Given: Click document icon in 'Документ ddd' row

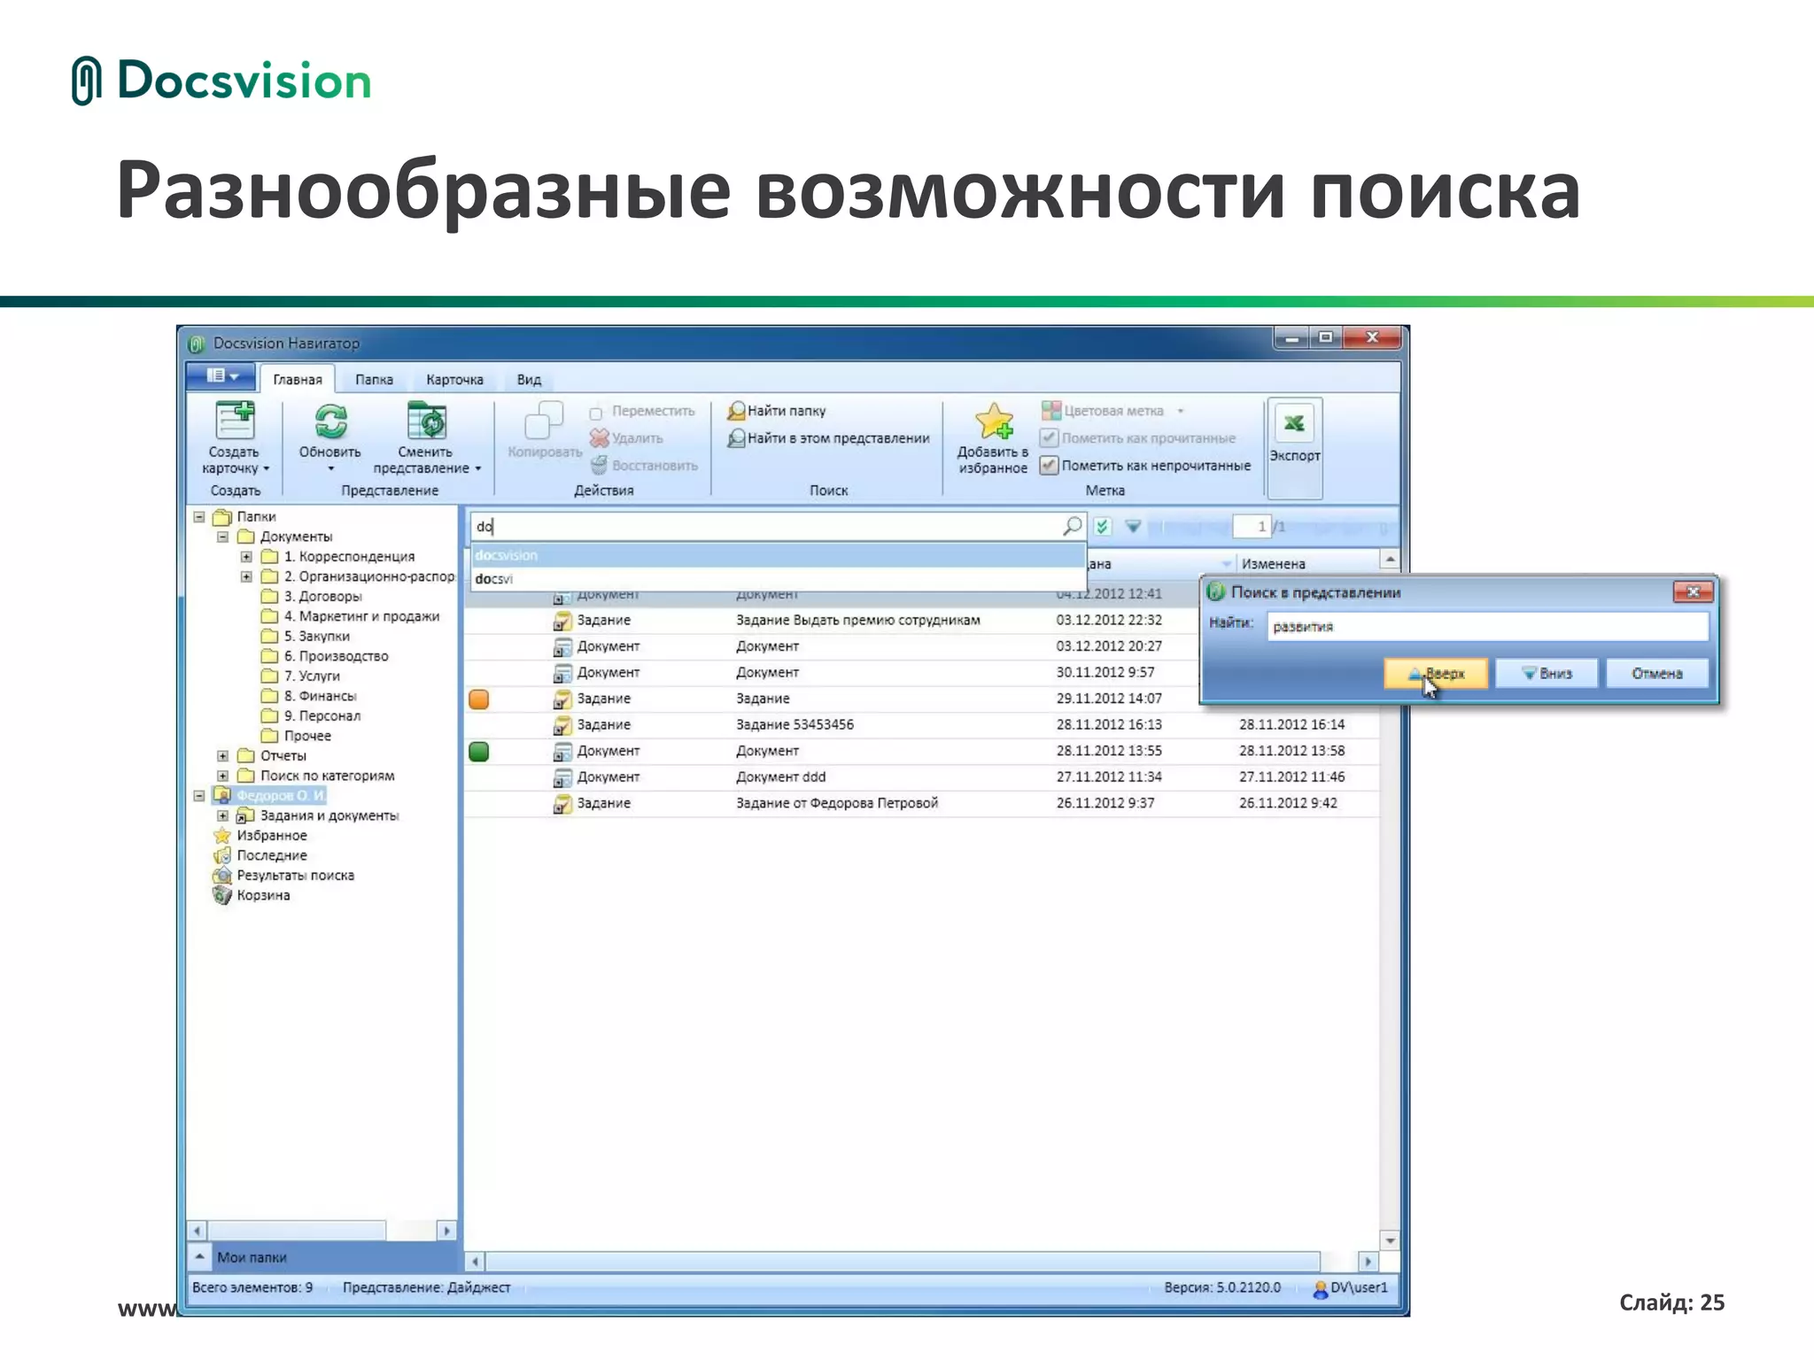Looking at the screenshot, I should click(562, 777).
